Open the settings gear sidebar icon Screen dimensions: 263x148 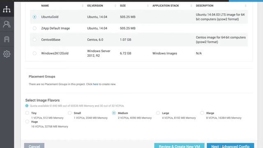point(7,54)
